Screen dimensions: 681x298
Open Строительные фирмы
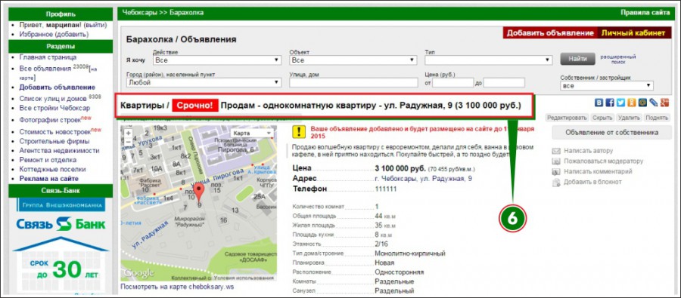pyautogui.click(x=54, y=141)
